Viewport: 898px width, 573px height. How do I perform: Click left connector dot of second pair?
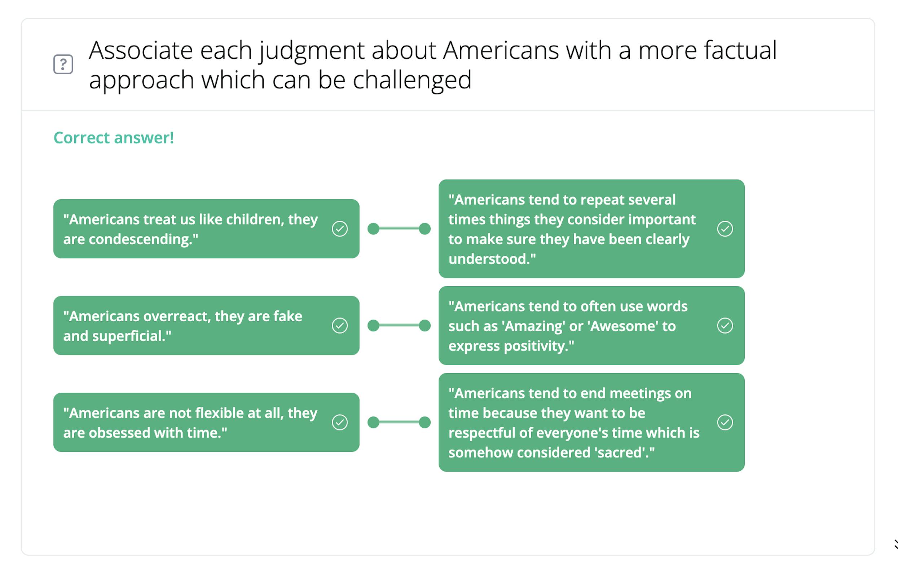[x=373, y=326]
